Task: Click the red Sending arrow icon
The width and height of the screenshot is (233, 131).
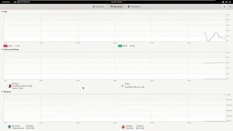Action: 123,127
